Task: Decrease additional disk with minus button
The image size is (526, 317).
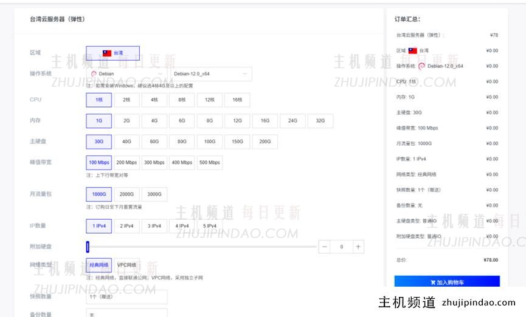Action: point(324,247)
